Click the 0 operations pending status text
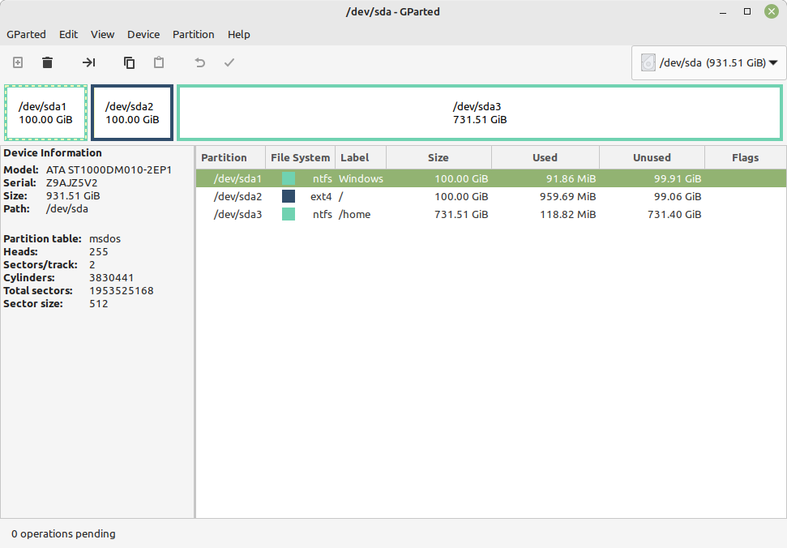Viewport: 787px width, 548px height. coord(63,534)
